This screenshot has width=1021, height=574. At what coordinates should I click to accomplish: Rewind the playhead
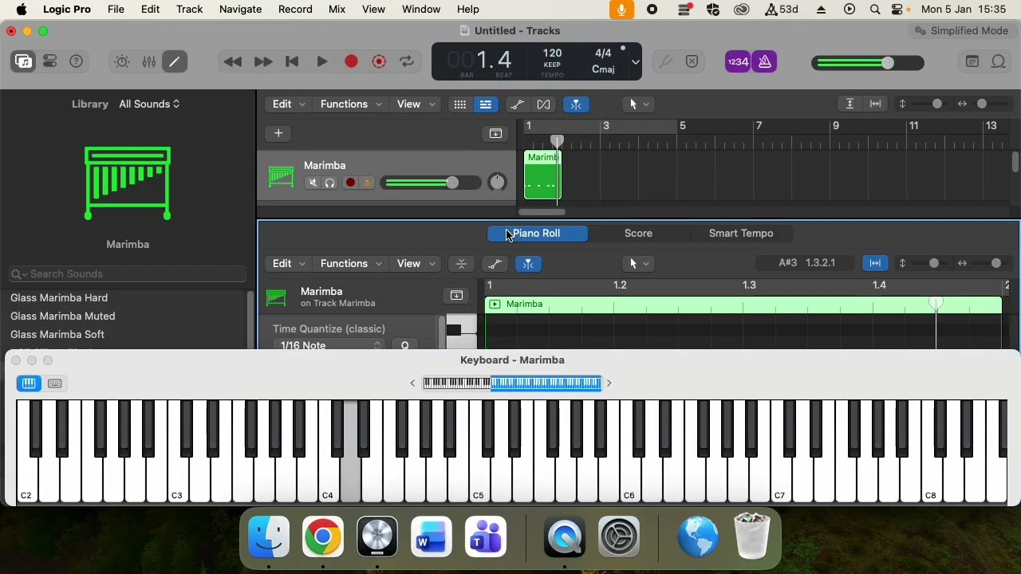click(233, 61)
